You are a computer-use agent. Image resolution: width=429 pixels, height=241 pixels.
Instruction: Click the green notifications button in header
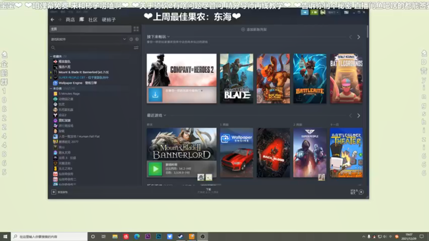[314, 12]
